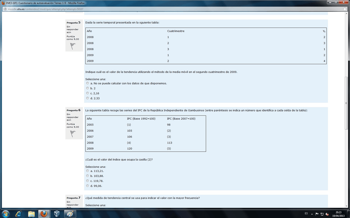
Task: Click the 'Pregunta 7' label
Action: (x=73, y=198)
